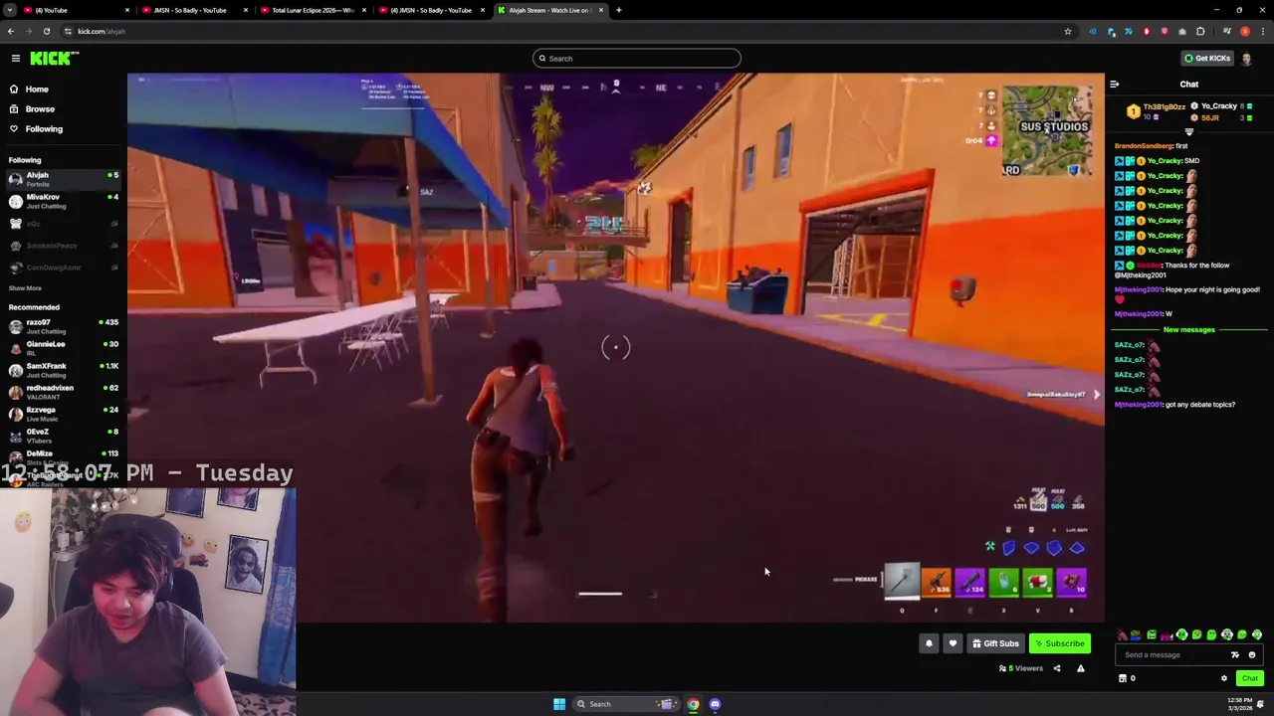Click the translate icon in chat input
1274x716 pixels.
(1235, 655)
